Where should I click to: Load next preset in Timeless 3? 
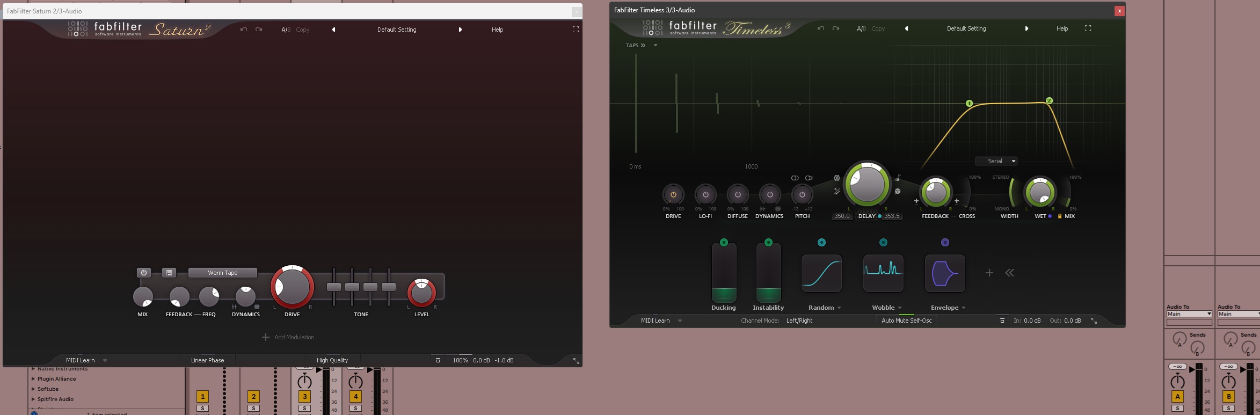pos(1026,28)
